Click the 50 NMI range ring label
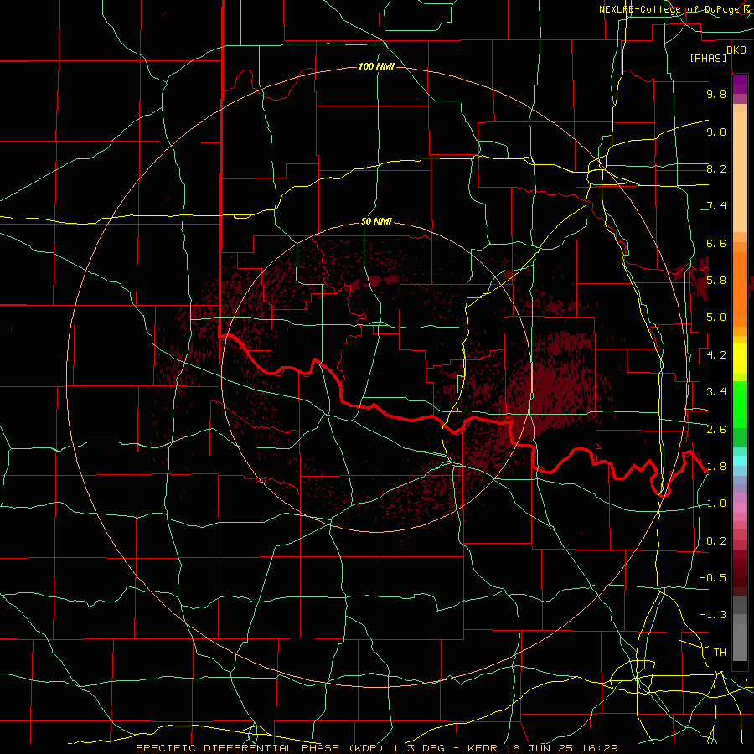Screen dimensions: 754x754 (x=376, y=221)
